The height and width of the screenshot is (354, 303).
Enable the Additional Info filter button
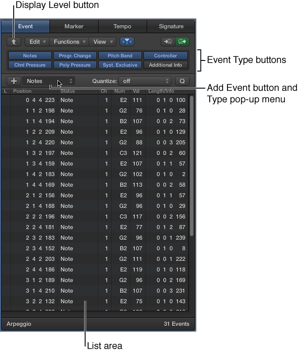click(x=165, y=65)
